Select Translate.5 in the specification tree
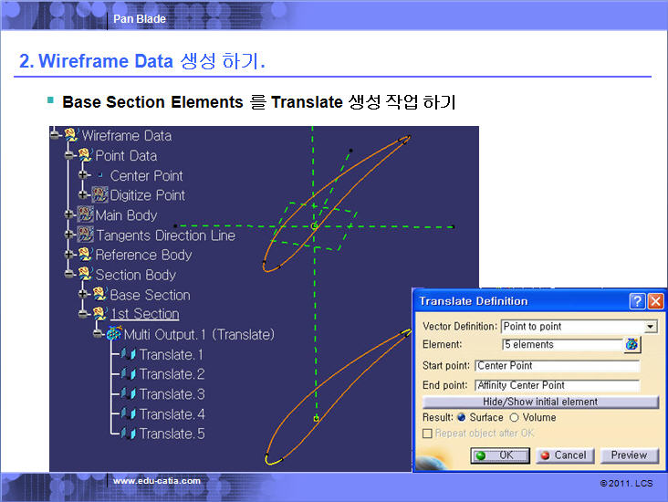The image size is (668, 502). click(x=172, y=434)
